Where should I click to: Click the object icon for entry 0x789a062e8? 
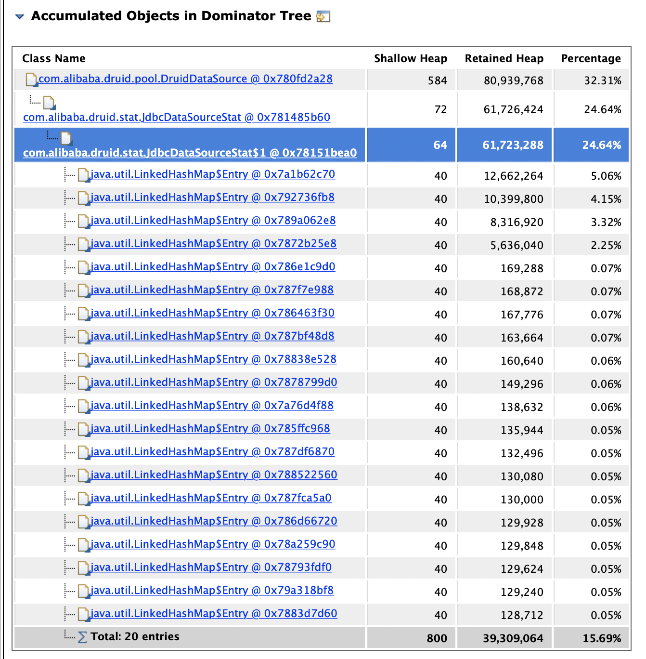click(84, 221)
